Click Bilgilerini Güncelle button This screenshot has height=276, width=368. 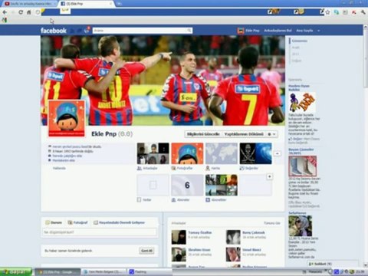pyautogui.click(x=203, y=134)
